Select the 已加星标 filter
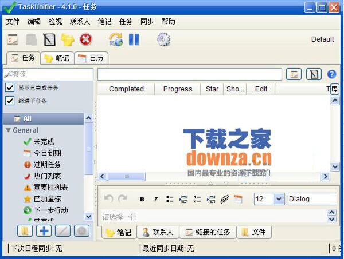 (x=42, y=199)
